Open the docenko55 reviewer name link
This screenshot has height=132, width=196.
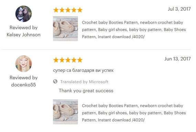tap(23, 85)
